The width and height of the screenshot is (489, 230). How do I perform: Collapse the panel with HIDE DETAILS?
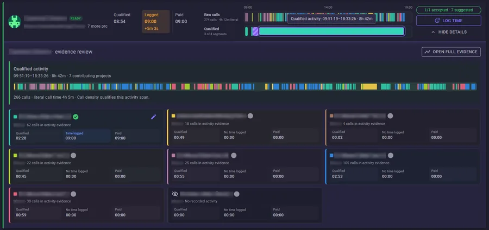point(449,32)
